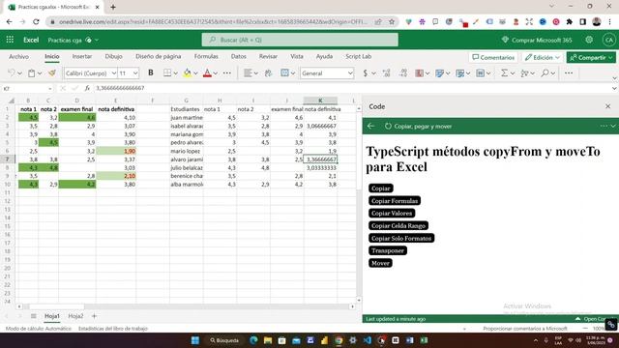Open Cell Styles icon
619x348 pixels.
439,73
